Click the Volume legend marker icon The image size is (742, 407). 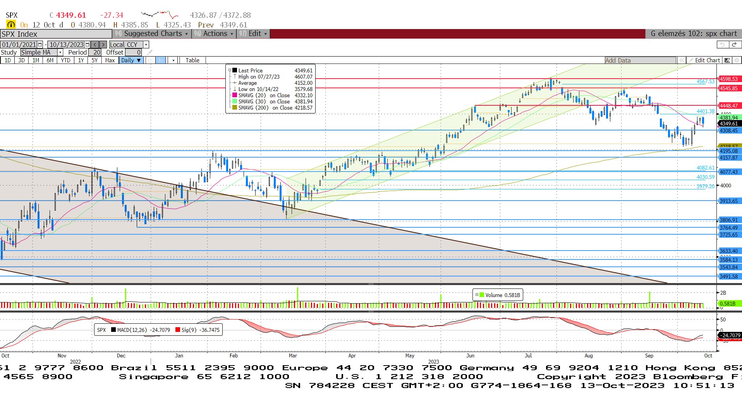(x=482, y=295)
